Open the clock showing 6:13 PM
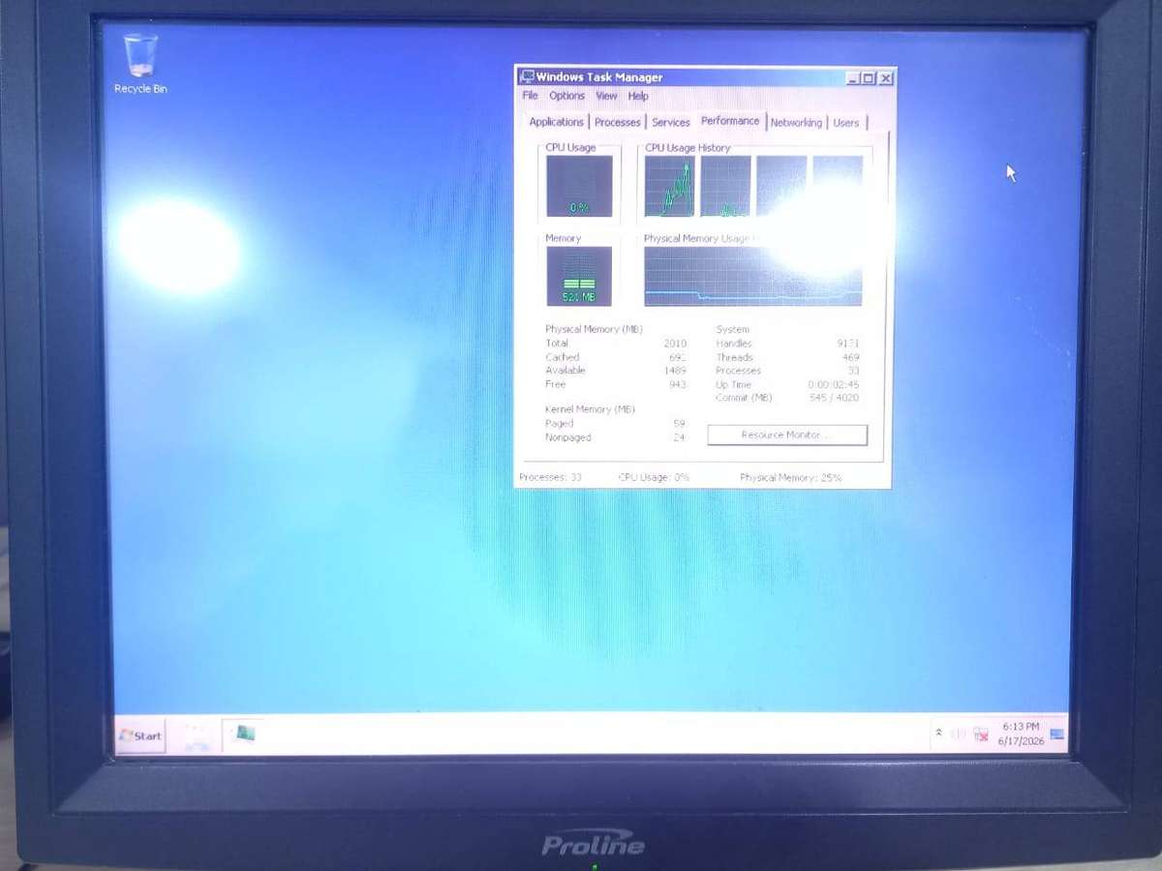This screenshot has width=1162, height=871. pyautogui.click(x=1021, y=727)
